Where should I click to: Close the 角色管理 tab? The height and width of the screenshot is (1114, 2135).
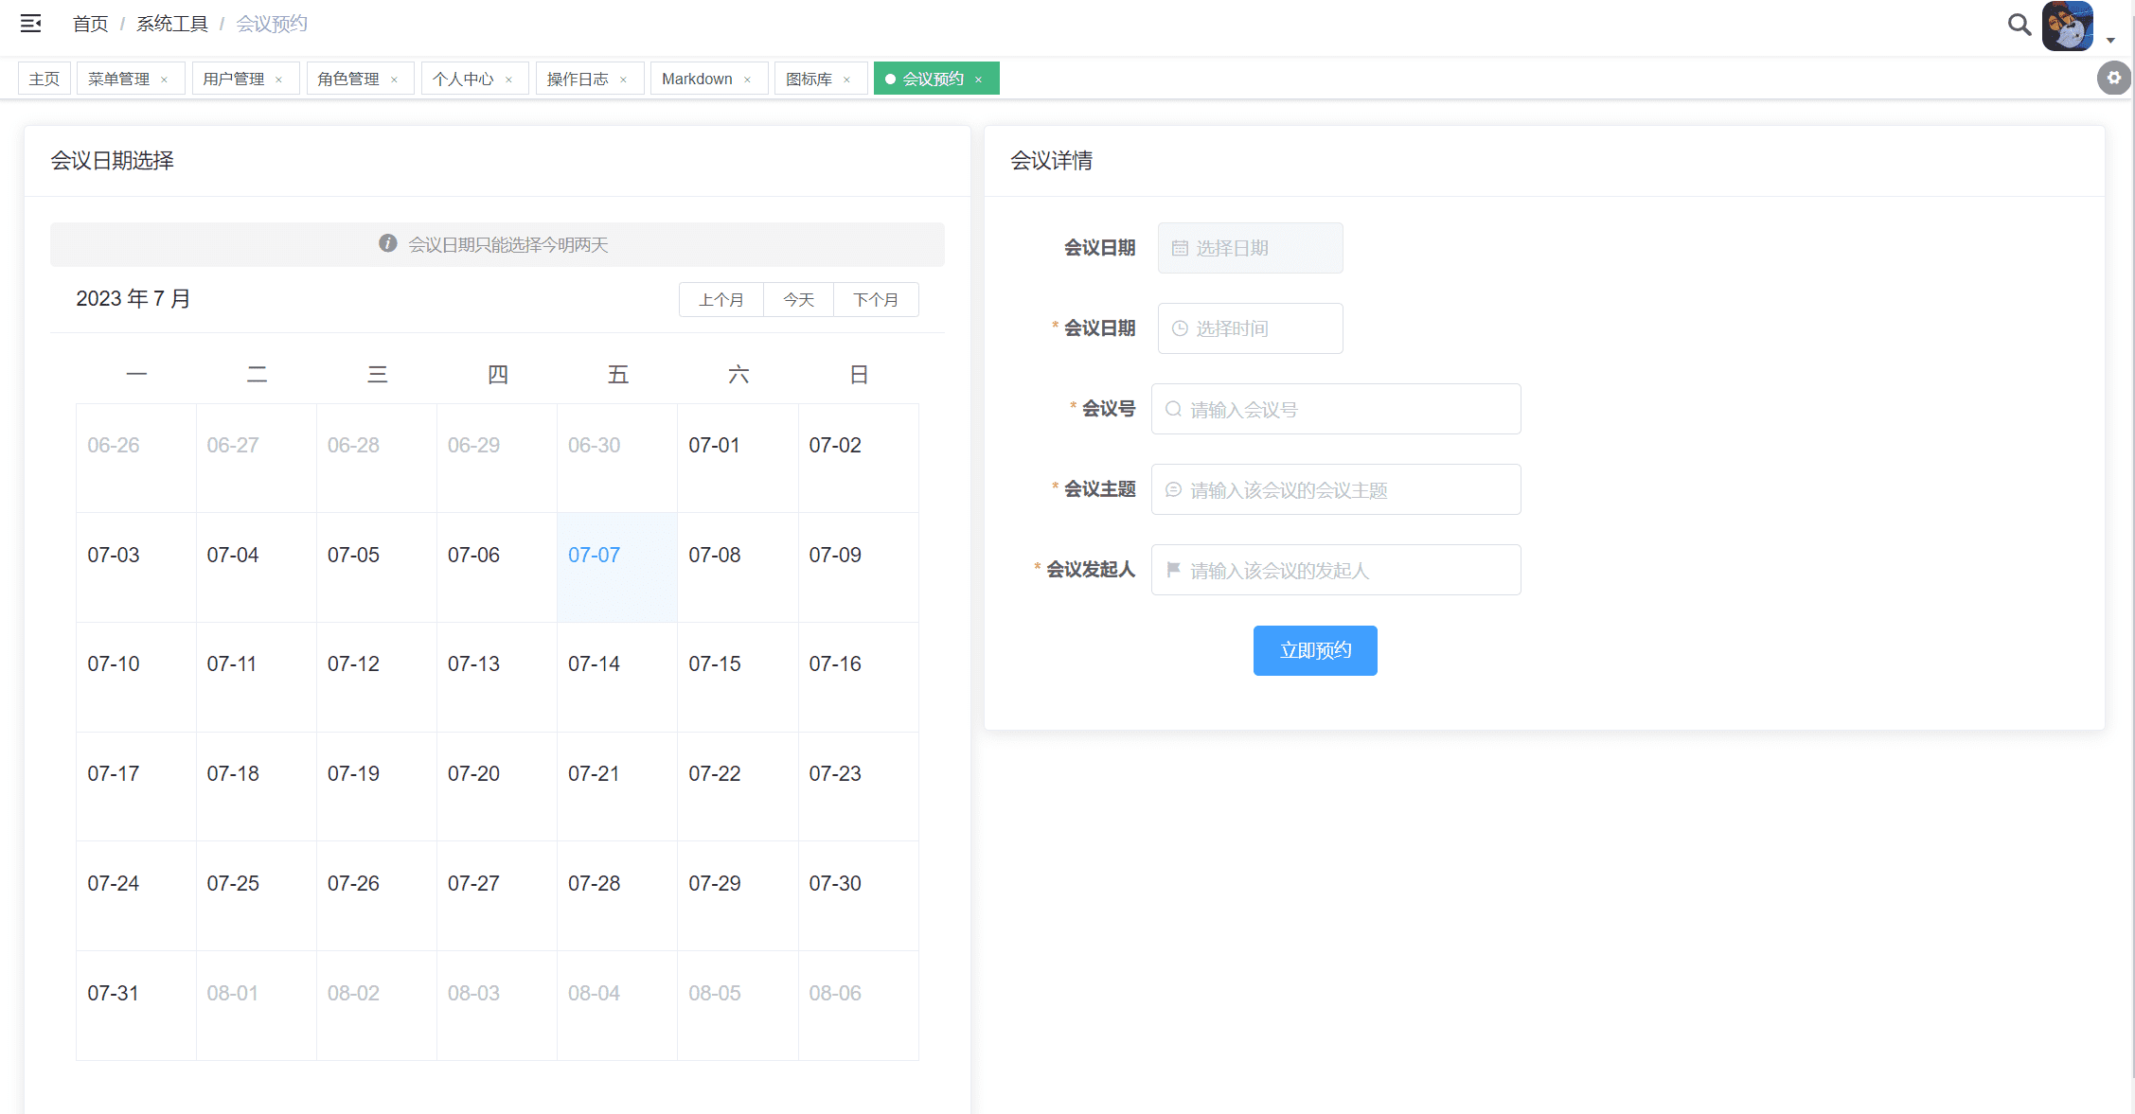394,80
